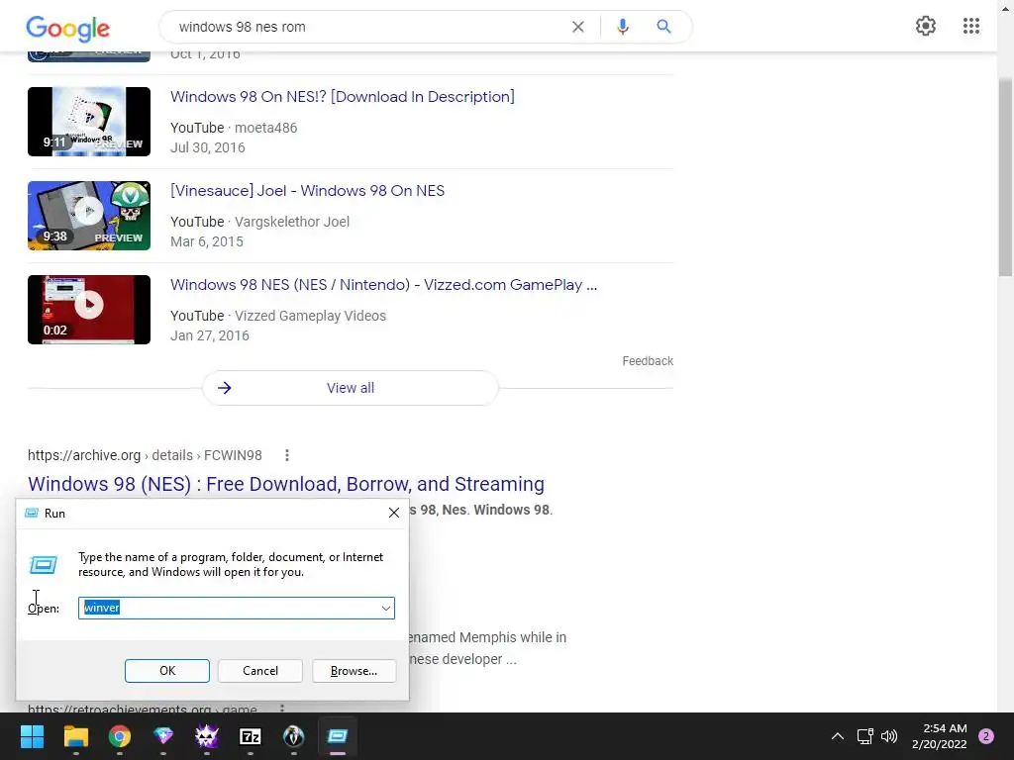Screen dimensions: 1014x760
Task: Click the View all videos button
Action: tap(350, 388)
